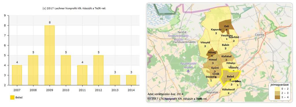Select the 2007 bar in the chart
Screen dimensions: 296x107
[x=17, y=75]
